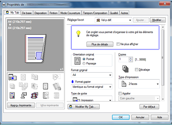Open the Format original A4 dropdown
Screen dimensions: 172x125
tap(92, 75)
